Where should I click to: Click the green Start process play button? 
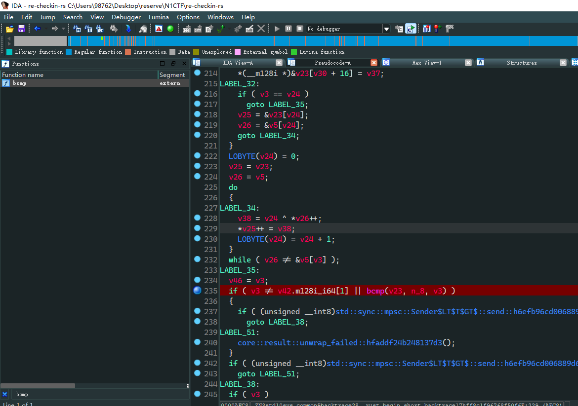[277, 29]
